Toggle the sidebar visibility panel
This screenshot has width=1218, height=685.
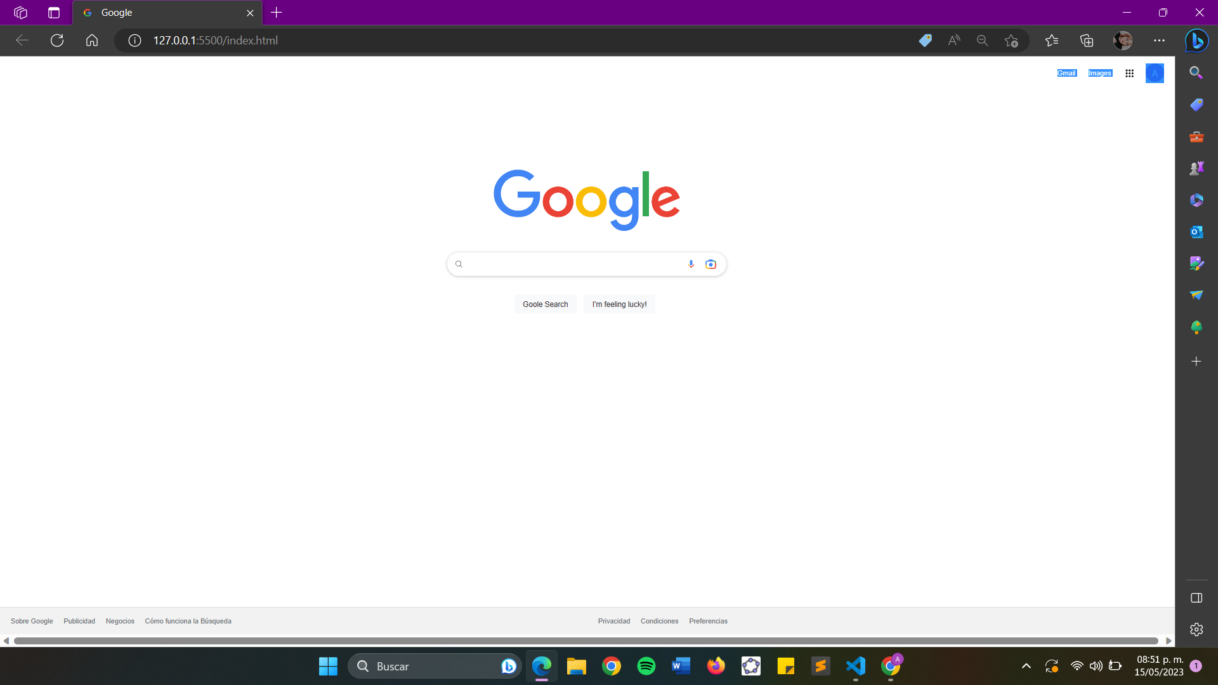tap(1196, 597)
